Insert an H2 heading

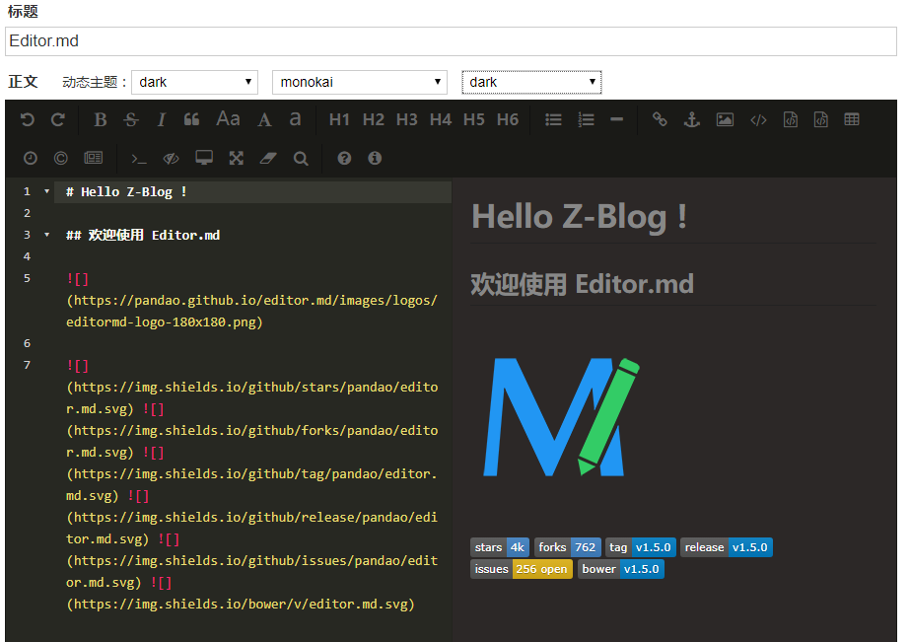[x=374, y=119]
